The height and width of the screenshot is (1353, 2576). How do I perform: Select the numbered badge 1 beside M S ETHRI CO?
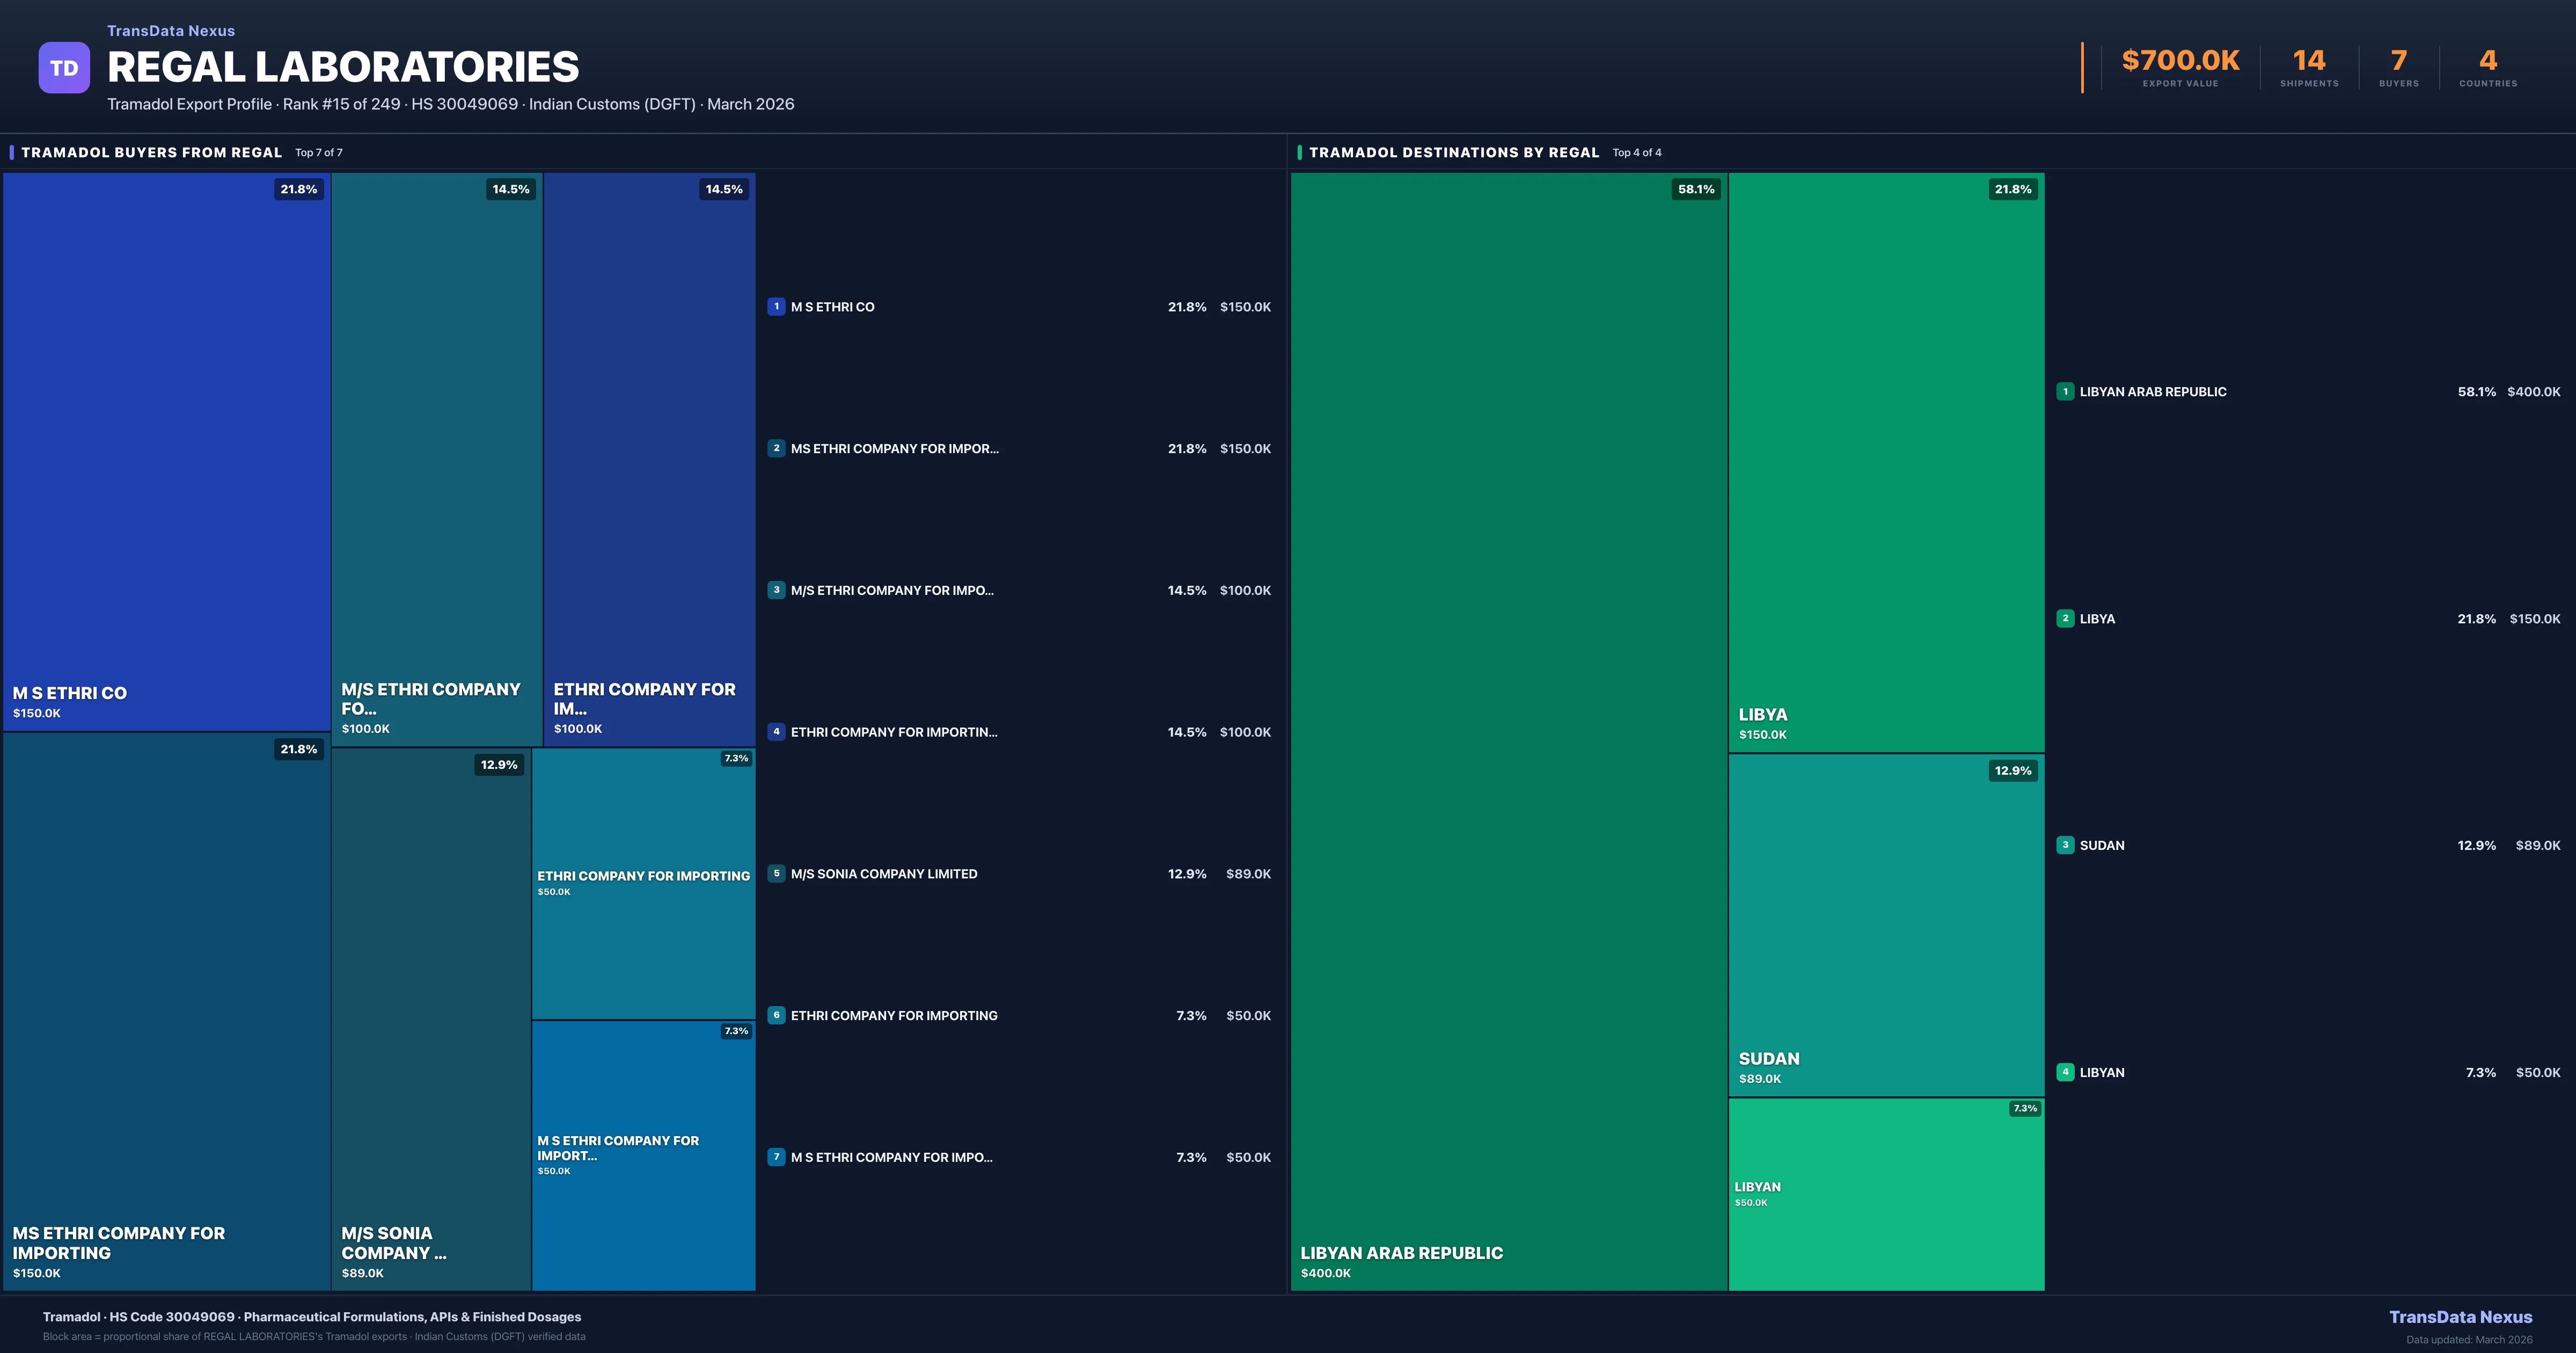pyautogui.click(x=777, y=306)
